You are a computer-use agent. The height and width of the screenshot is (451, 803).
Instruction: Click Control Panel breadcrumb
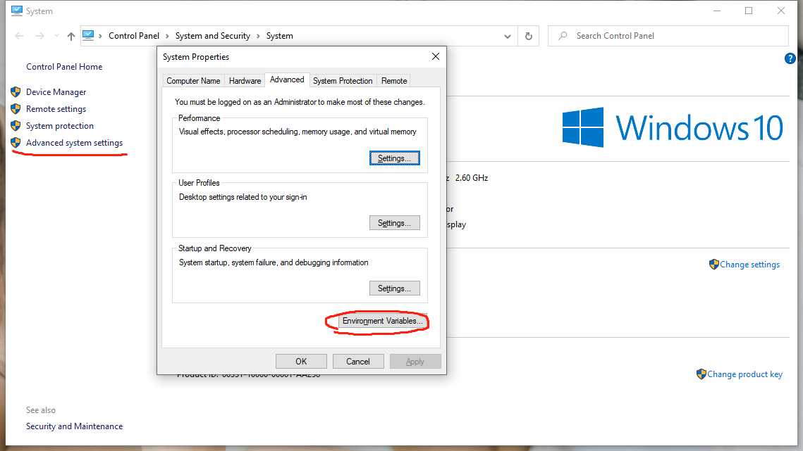134,36
